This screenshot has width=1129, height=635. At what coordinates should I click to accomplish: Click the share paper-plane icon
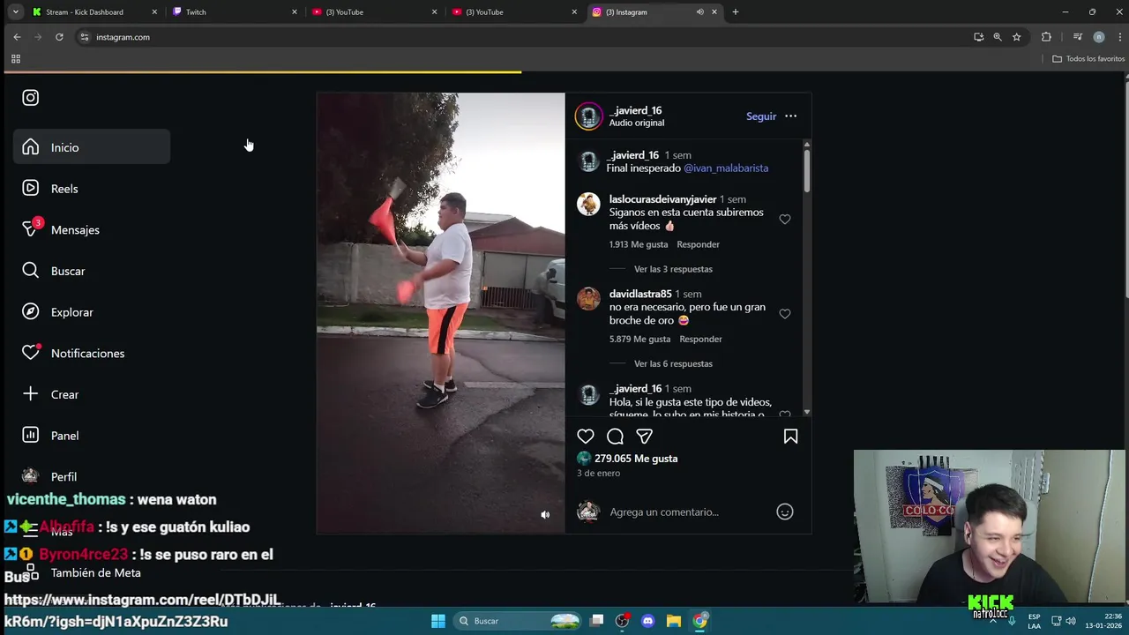coord(645,436)
